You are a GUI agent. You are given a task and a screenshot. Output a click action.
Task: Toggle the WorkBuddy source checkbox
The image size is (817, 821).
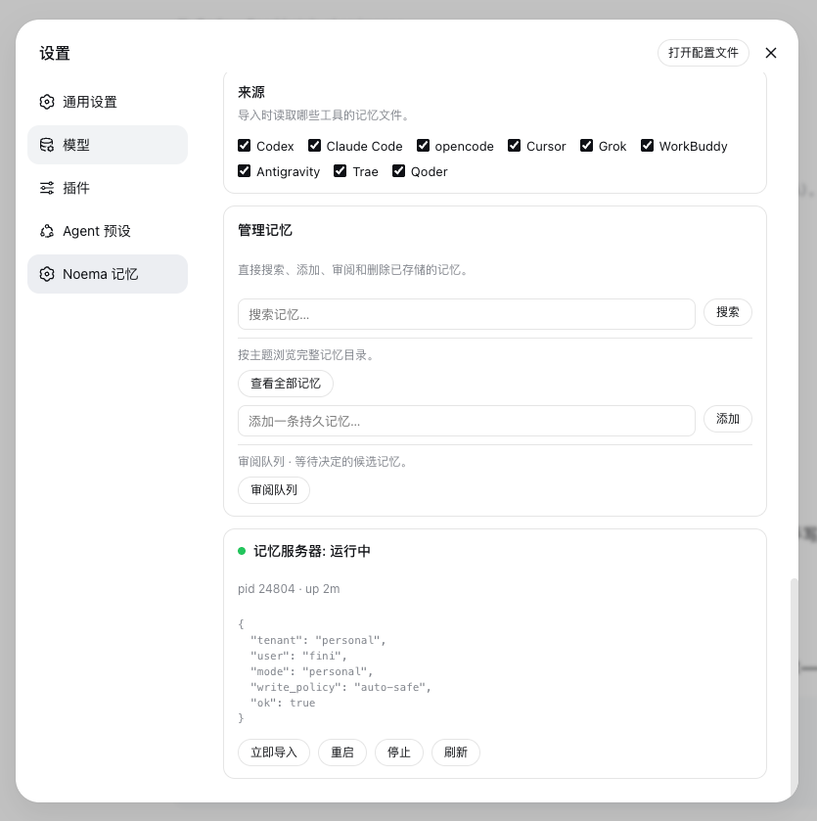click(647, 146)
